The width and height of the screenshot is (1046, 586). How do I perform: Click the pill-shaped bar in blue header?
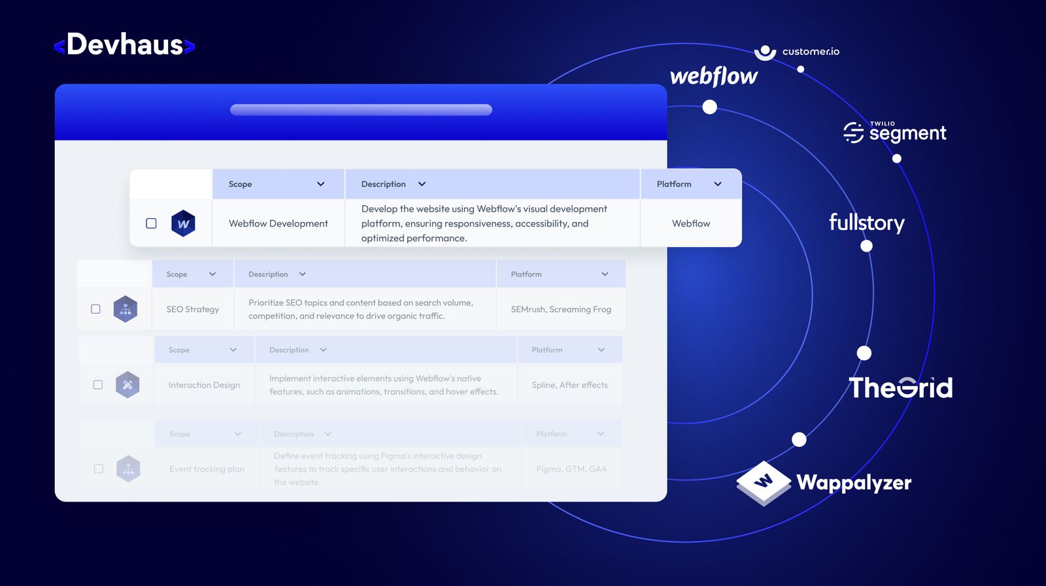[361, 110]
